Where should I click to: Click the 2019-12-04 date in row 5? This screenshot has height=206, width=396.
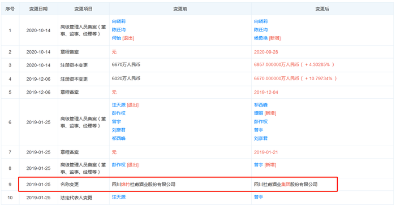click(266, 93)
